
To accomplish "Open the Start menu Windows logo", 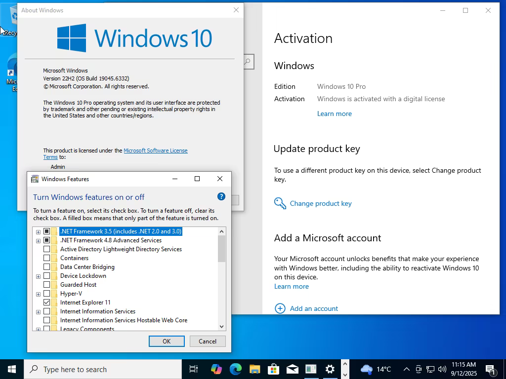I will (x=12, y=369).
